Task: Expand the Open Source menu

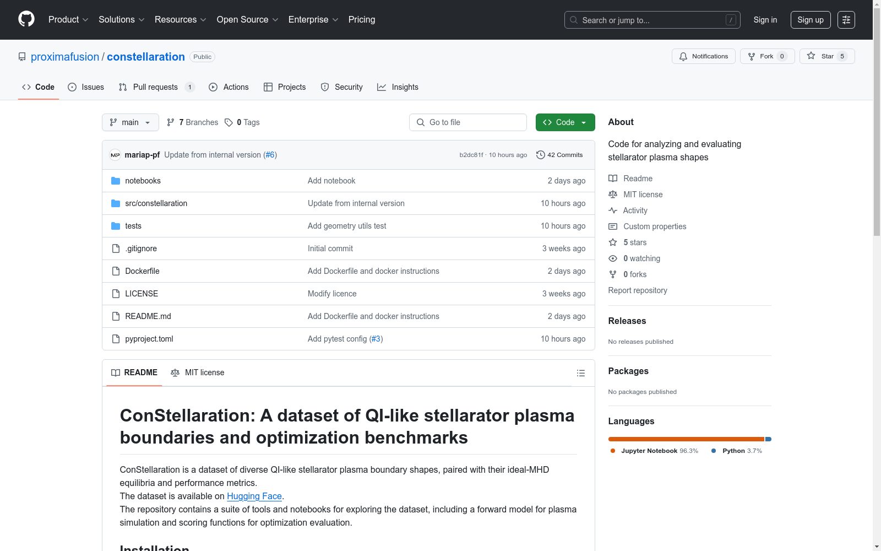Action: point(248,20)
